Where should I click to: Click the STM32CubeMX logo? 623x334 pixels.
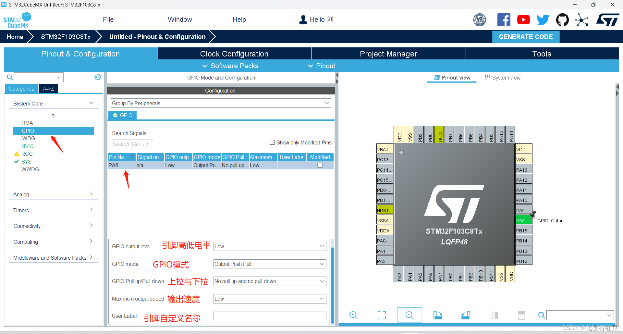(x=17, y=20)
